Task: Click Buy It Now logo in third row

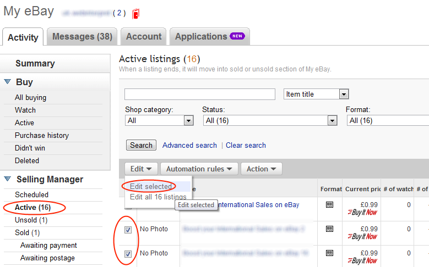Action: click(x=362, y=260)
